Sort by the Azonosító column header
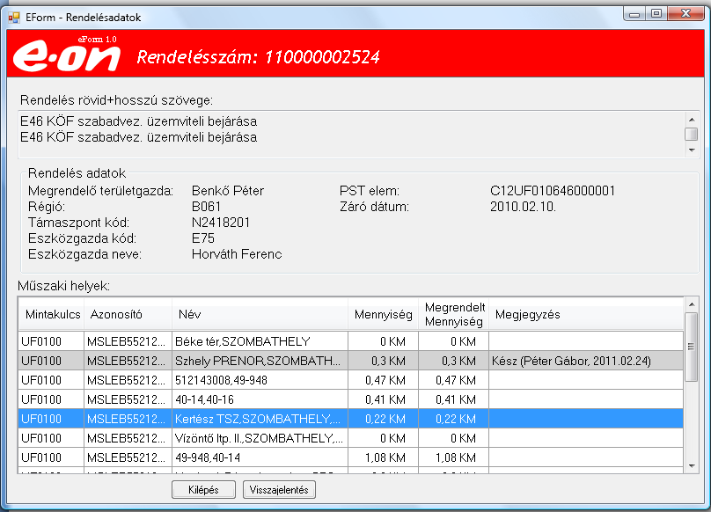This screenshot has width=711, height=512. pyautogui.click(x=128, y=314)
